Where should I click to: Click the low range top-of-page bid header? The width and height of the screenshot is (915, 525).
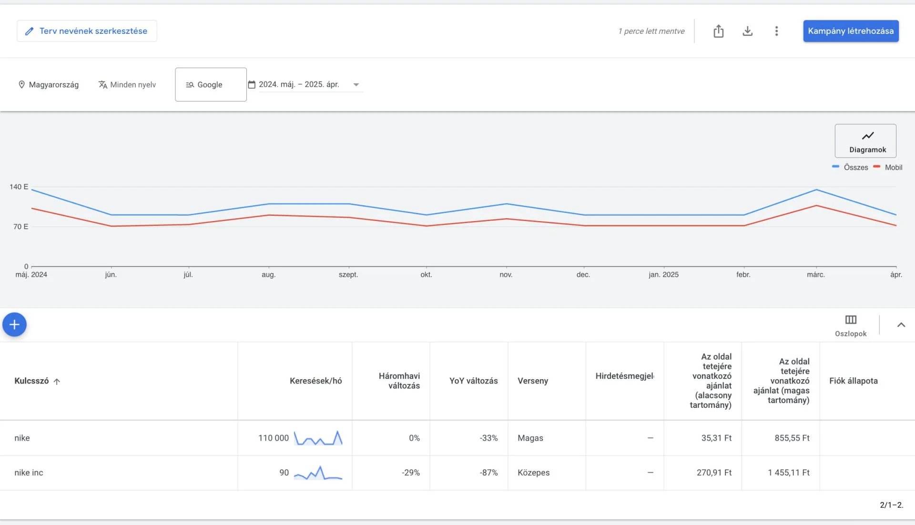tap(711, 381)
